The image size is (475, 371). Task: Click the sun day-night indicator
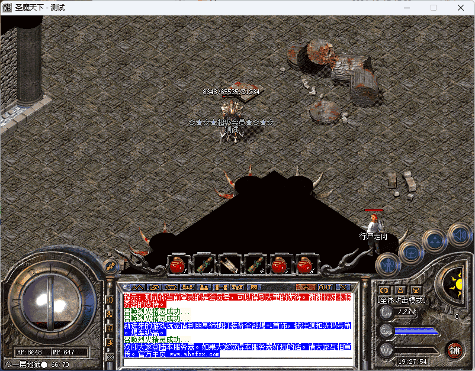(x=454, y=285)
